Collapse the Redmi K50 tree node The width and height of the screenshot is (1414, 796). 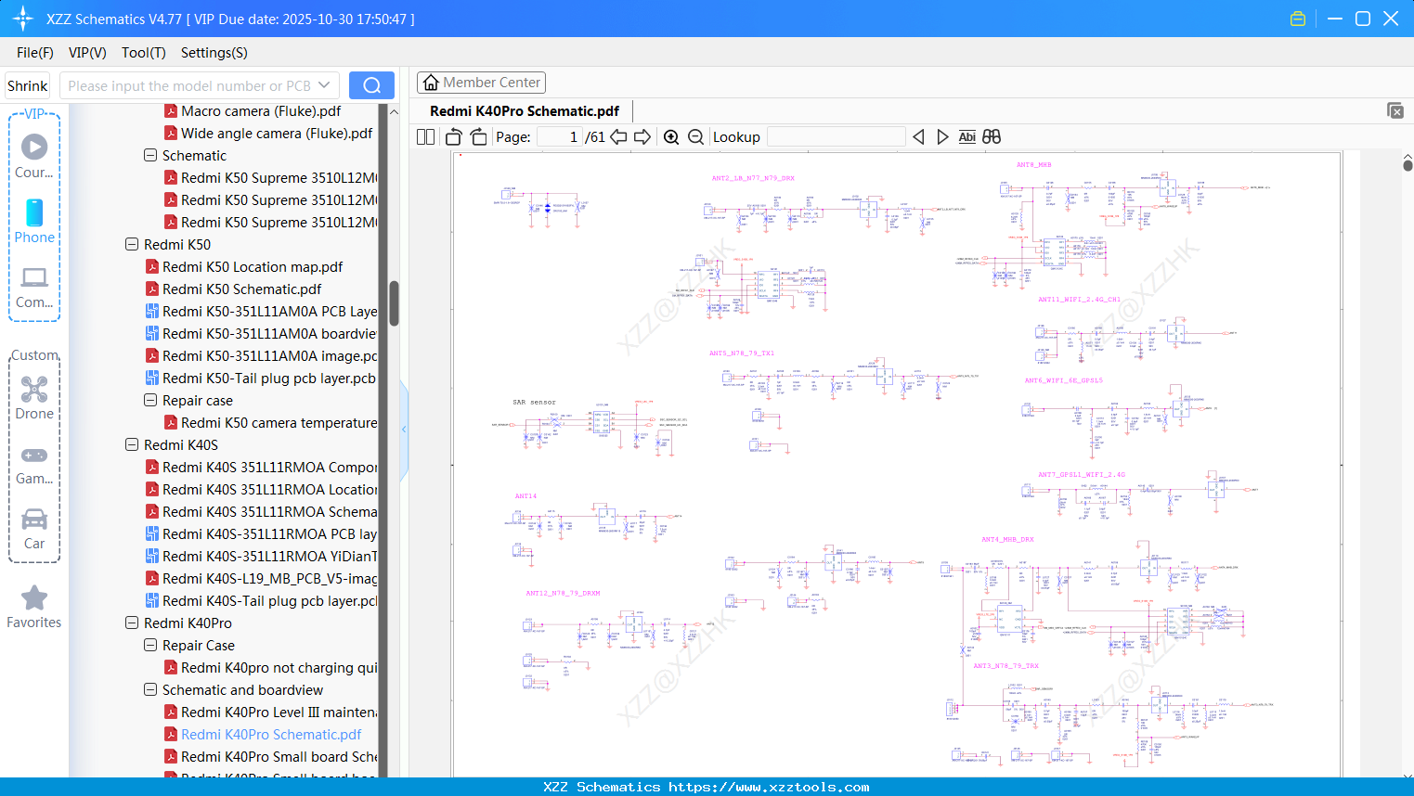click(x=132, y=245)
